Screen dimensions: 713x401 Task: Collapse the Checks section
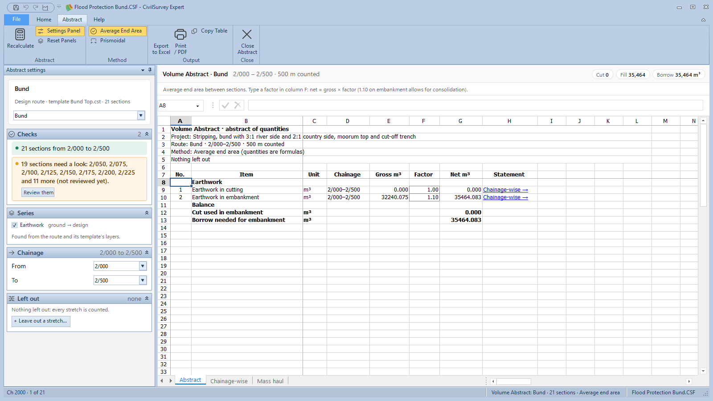point(147,134)
